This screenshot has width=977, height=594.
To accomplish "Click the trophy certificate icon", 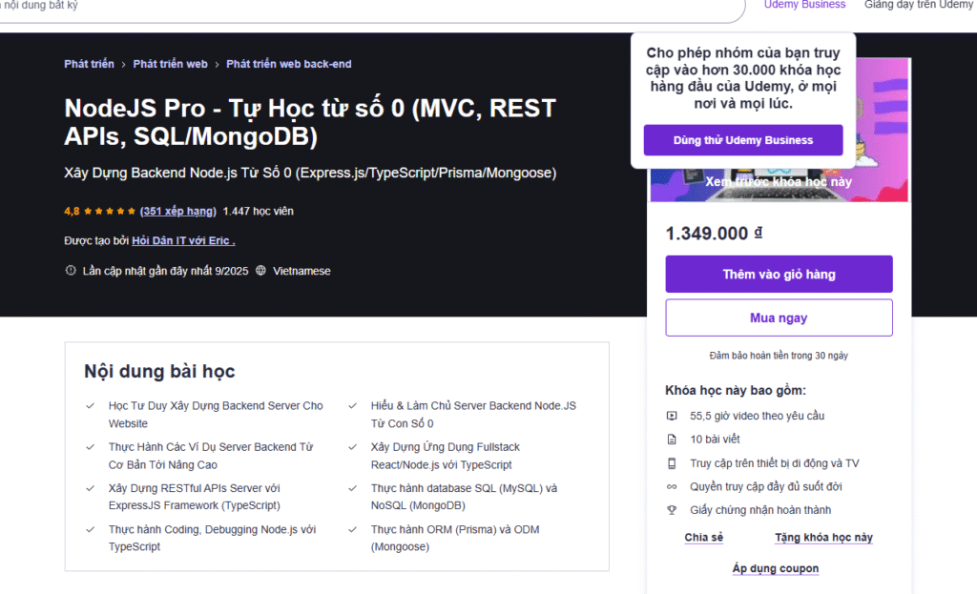I will coord(672,510).
